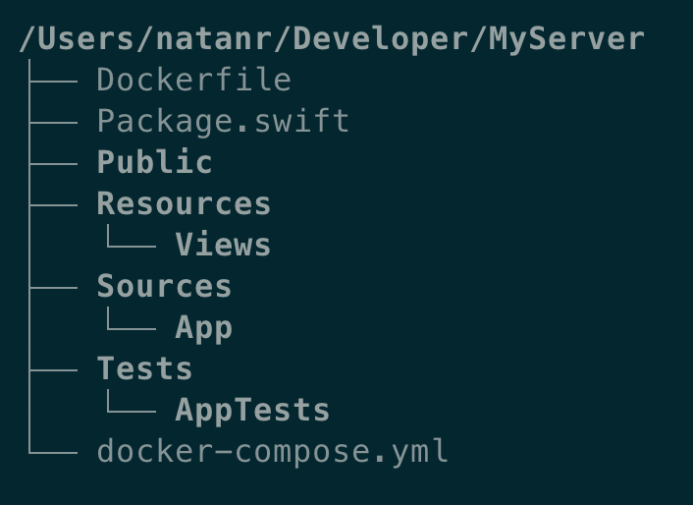Click the docker-compose.yml file
The image size is (693, 505).
(x=272, y=451)
